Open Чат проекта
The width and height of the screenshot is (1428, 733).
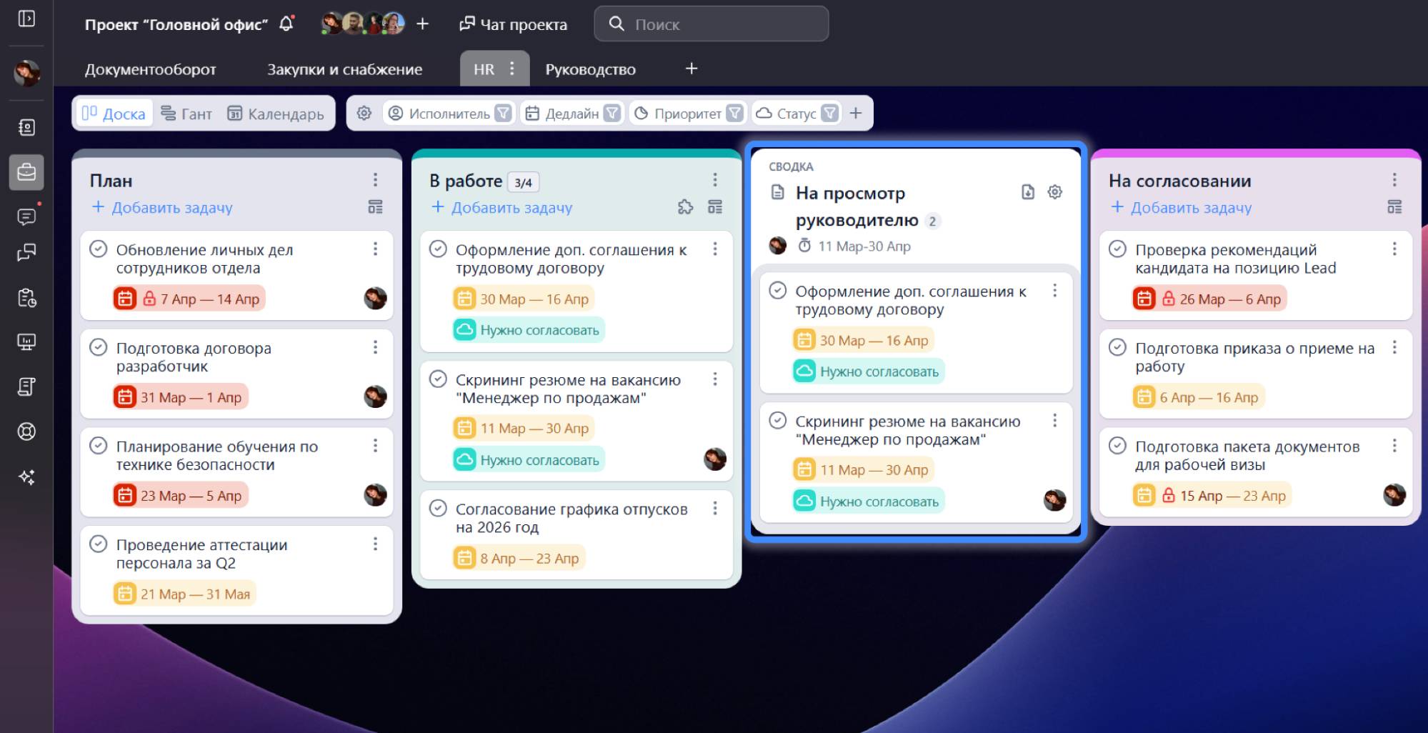click(x=513, y=24)
